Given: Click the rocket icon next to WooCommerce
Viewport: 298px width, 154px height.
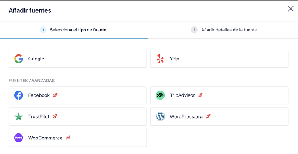Looking at the screenshot, I should [x=68, y=138].
